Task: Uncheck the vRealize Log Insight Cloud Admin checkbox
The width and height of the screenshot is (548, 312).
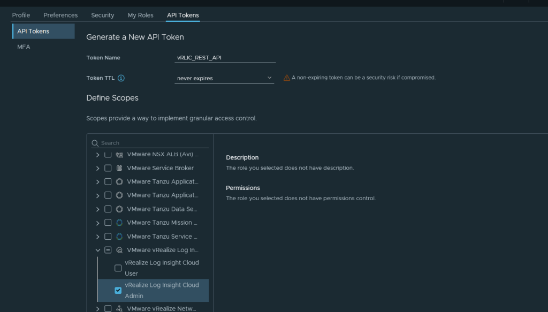Action: (x=118, y=291)
